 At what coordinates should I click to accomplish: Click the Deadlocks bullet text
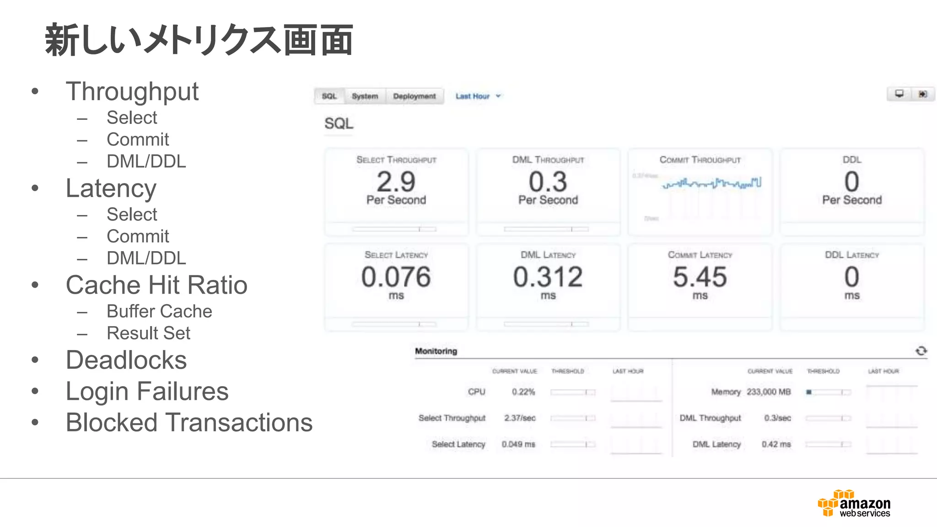click(126, 360)
